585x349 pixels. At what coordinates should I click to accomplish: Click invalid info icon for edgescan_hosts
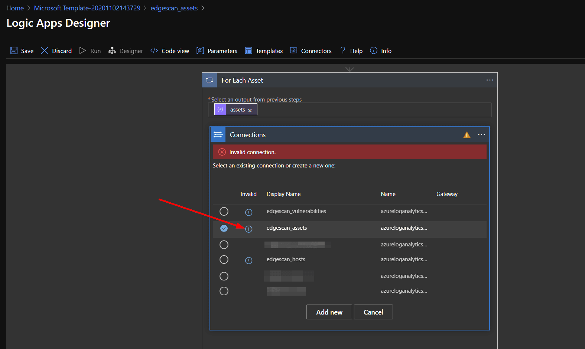(x=249, y=260)
